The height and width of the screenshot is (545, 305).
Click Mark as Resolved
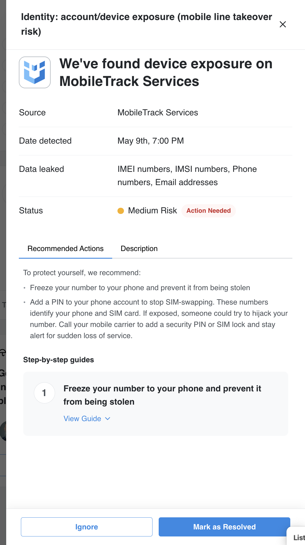point(224,527)
